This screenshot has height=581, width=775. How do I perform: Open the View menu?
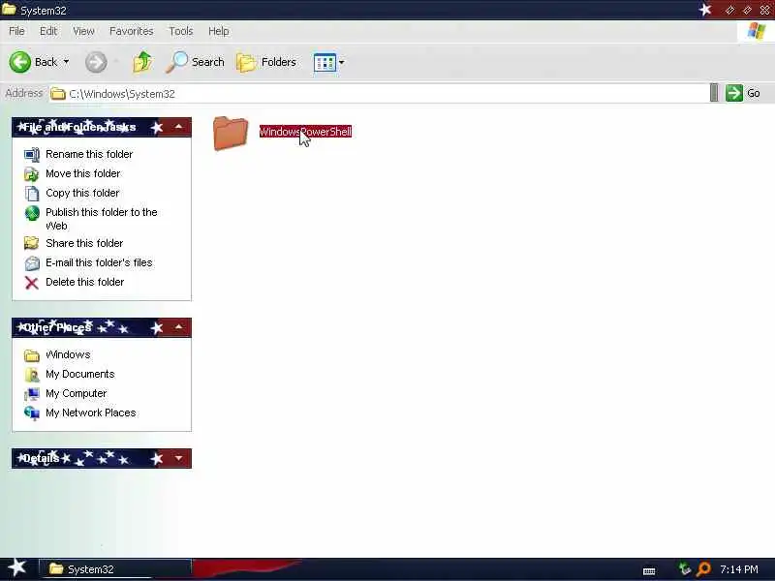pyautogui.click(x=83, y=31)
